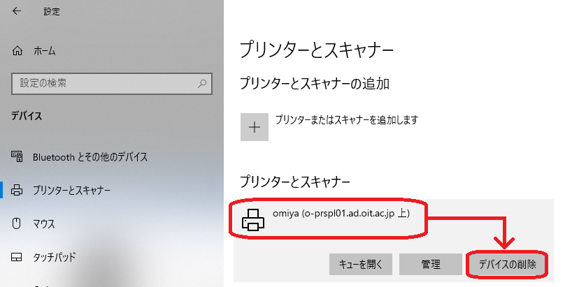
Task: Select プリンターとスキャナー in the sidebar
Action: [x=71, y=190]
